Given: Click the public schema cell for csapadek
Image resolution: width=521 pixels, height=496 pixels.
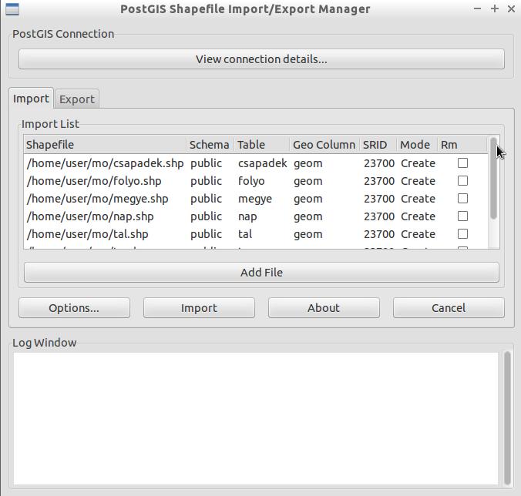Looking at the screenshot, I should [x=206, y=163].
